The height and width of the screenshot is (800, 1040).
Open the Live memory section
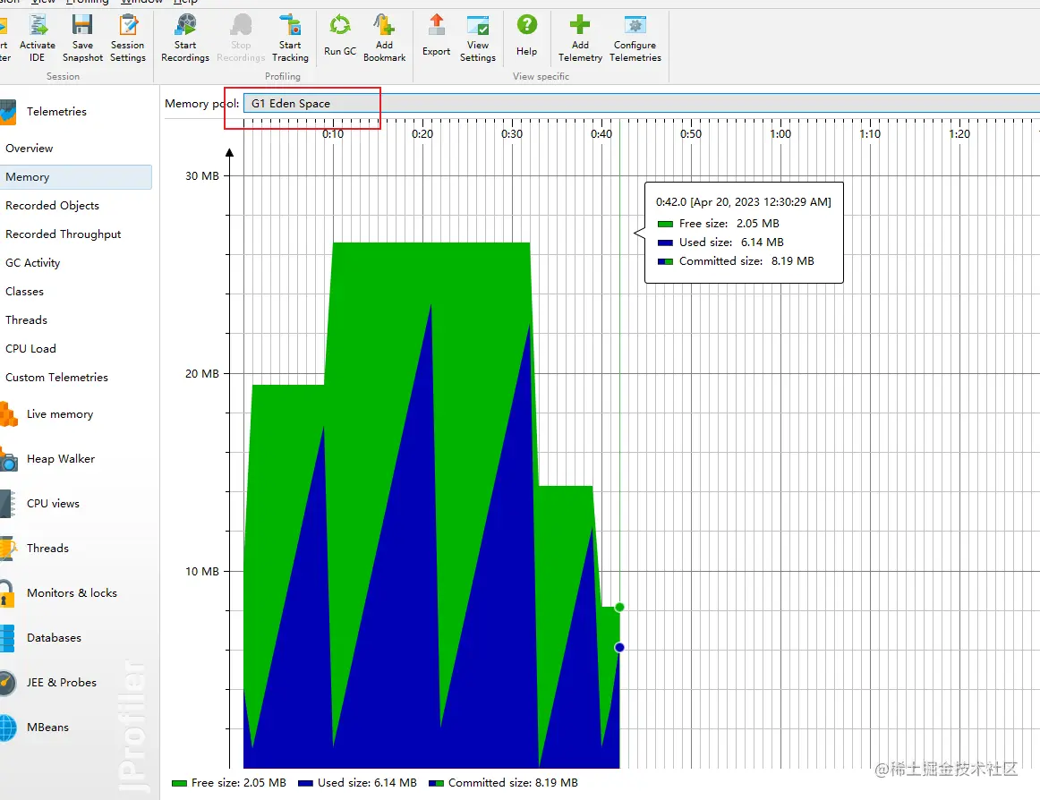[60, 414]
